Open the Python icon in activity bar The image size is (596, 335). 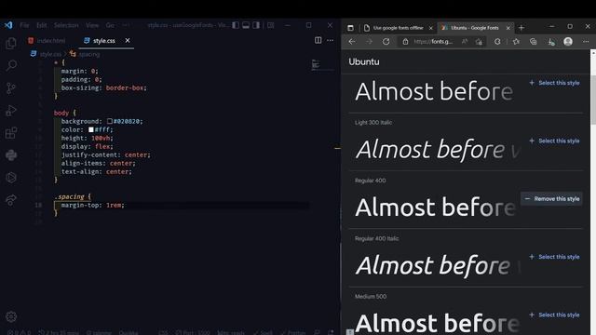[11, 155]
